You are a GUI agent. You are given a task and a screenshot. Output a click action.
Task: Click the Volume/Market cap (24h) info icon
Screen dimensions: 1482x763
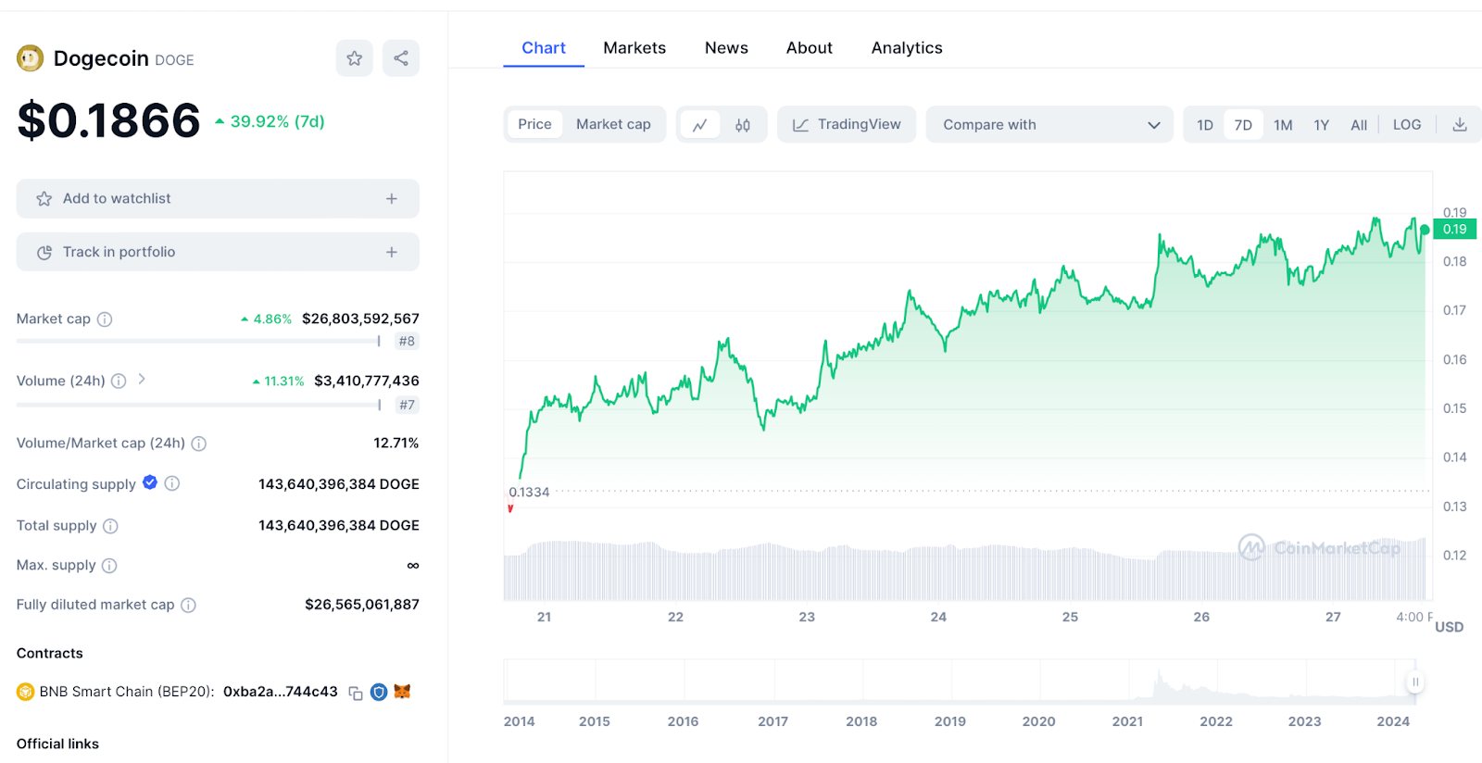click(x=198, y=444)
